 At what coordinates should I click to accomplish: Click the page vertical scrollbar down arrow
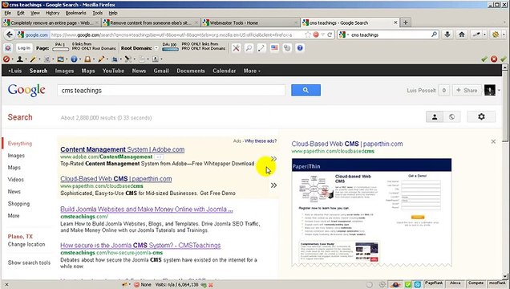point(505,276)
